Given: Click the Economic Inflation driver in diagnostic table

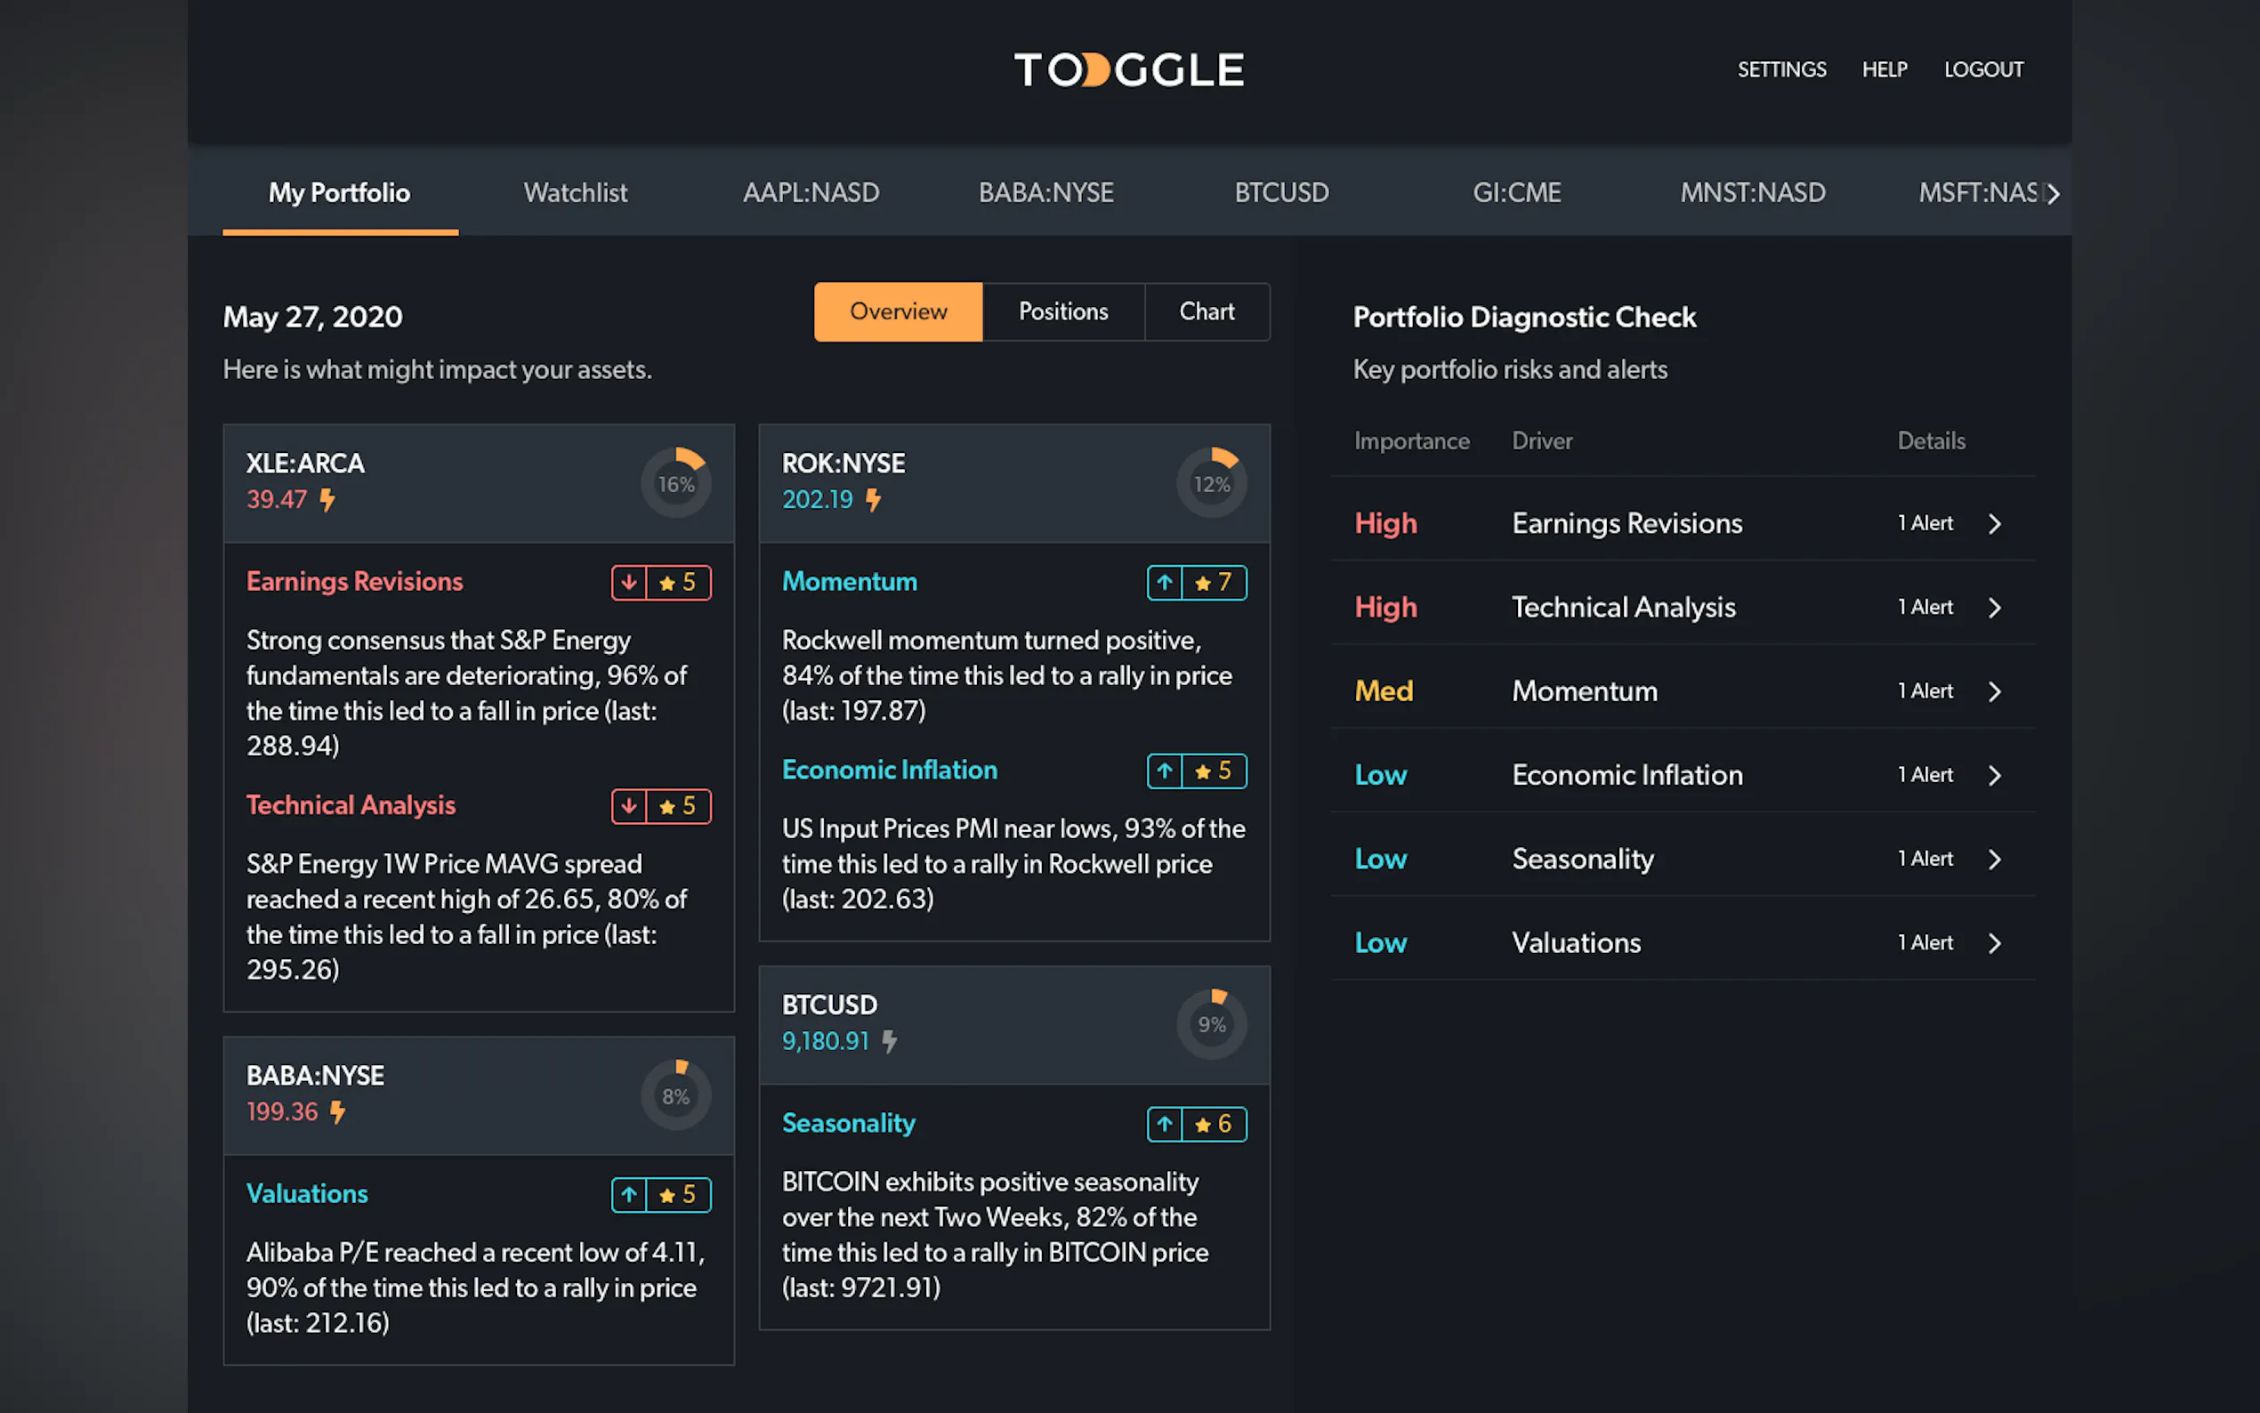Looking at the screenshot, I should (x=1627, y=776).
